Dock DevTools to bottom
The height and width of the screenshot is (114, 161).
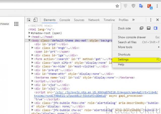(x=149, y=28)
